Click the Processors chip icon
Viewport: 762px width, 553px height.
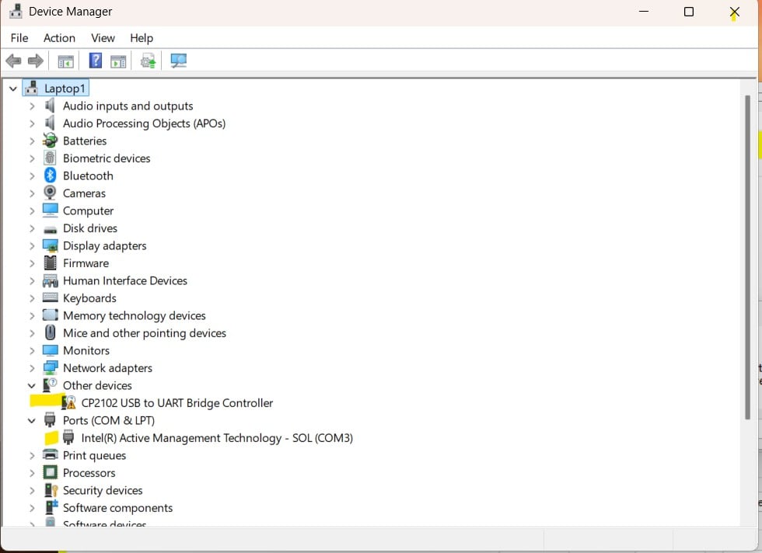50,472
